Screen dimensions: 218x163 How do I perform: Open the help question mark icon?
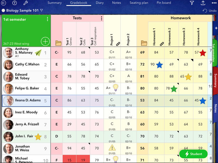[15, 3]
